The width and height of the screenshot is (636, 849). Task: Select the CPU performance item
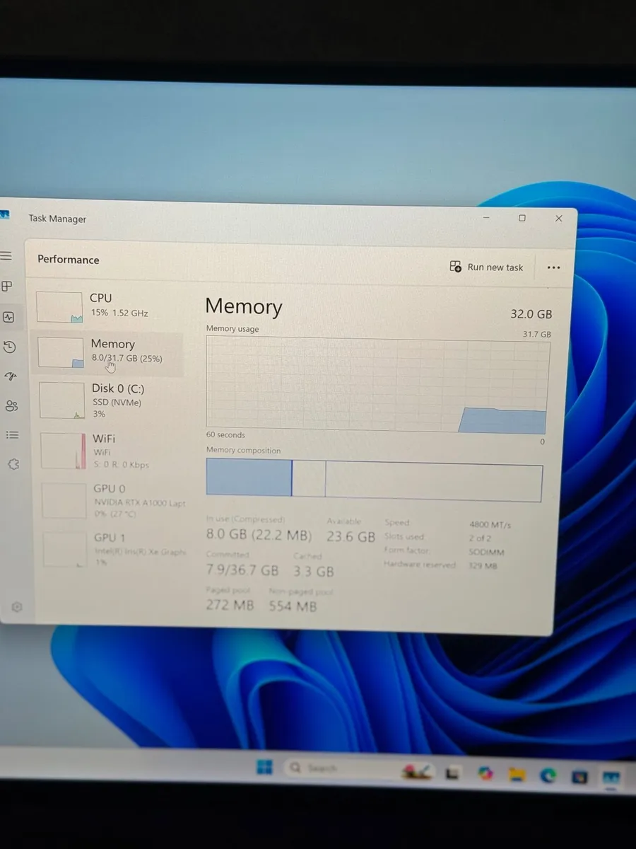(106, 306)
